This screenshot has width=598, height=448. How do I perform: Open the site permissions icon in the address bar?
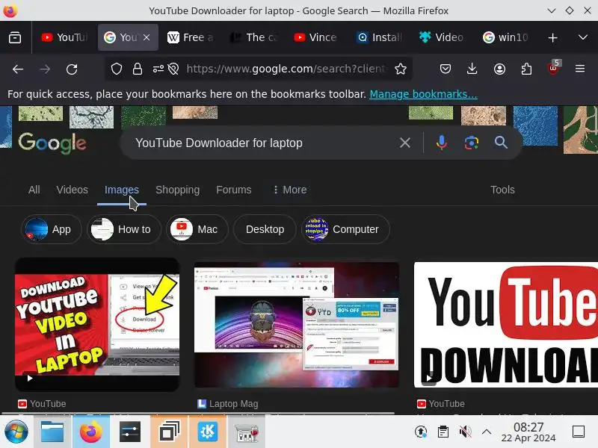pos(158,69)
